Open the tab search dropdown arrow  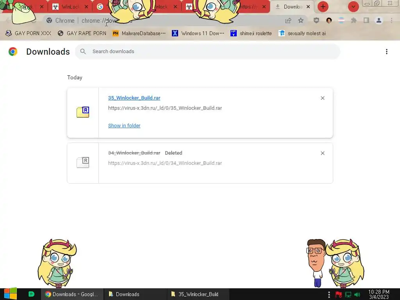353,7
